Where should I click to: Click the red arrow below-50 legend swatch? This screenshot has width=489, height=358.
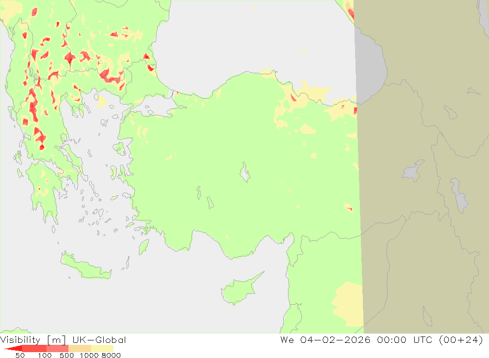13,348
